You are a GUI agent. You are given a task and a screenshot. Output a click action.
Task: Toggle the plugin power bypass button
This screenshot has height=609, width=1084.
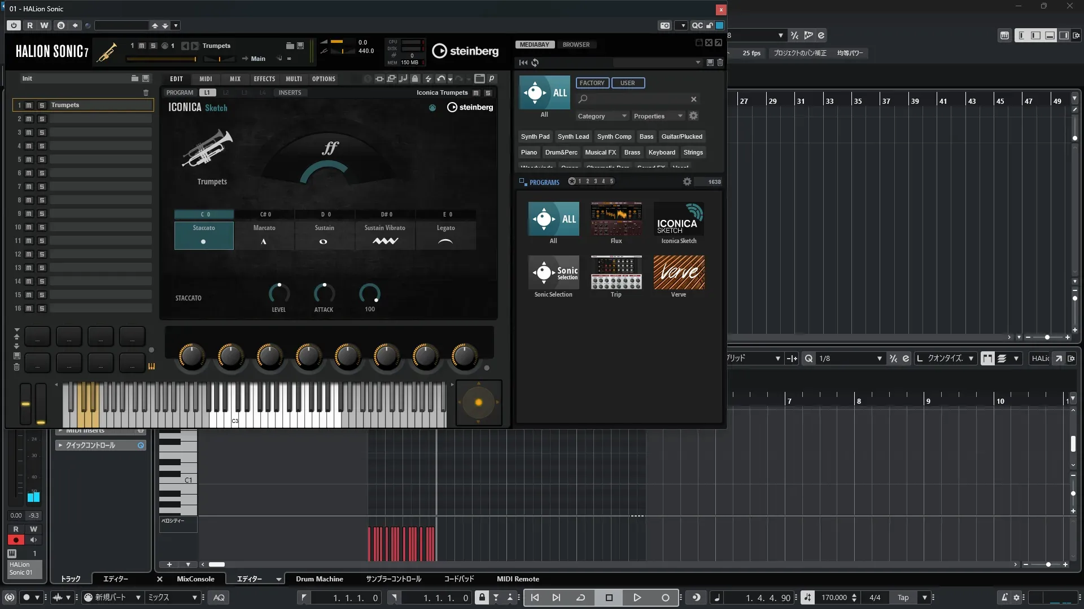pos(14,25)
